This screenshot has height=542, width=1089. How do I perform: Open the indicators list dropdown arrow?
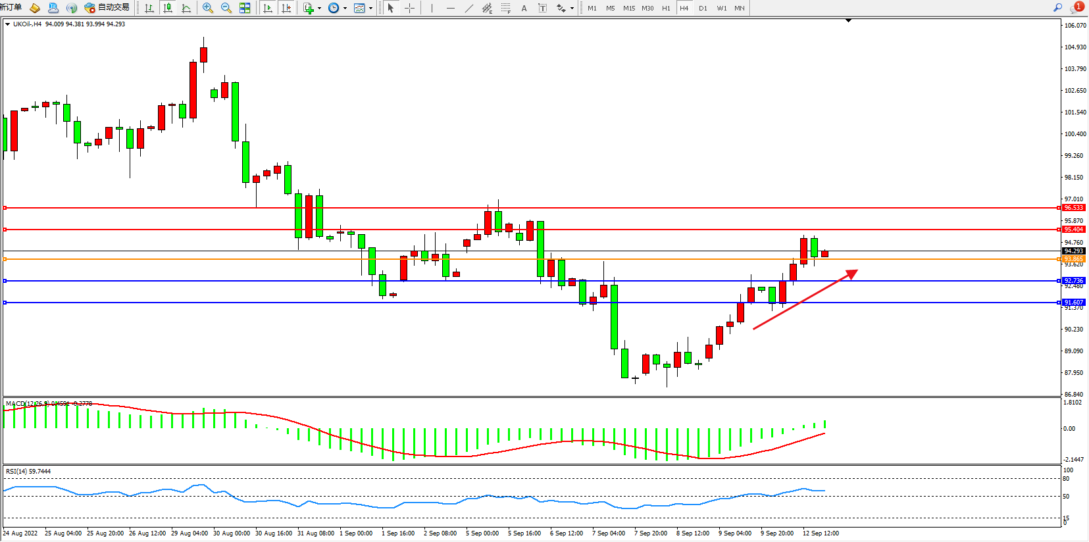pos(319,9)
